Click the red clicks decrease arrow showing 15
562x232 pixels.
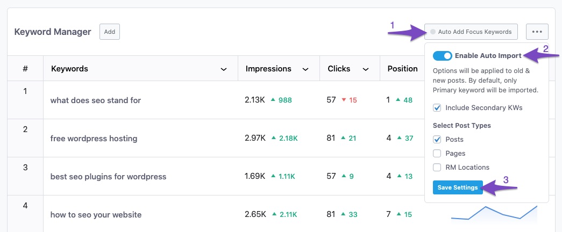tap(344, 100)
